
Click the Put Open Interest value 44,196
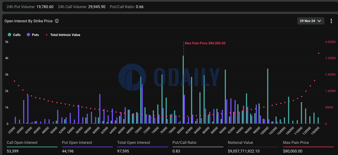67,151
